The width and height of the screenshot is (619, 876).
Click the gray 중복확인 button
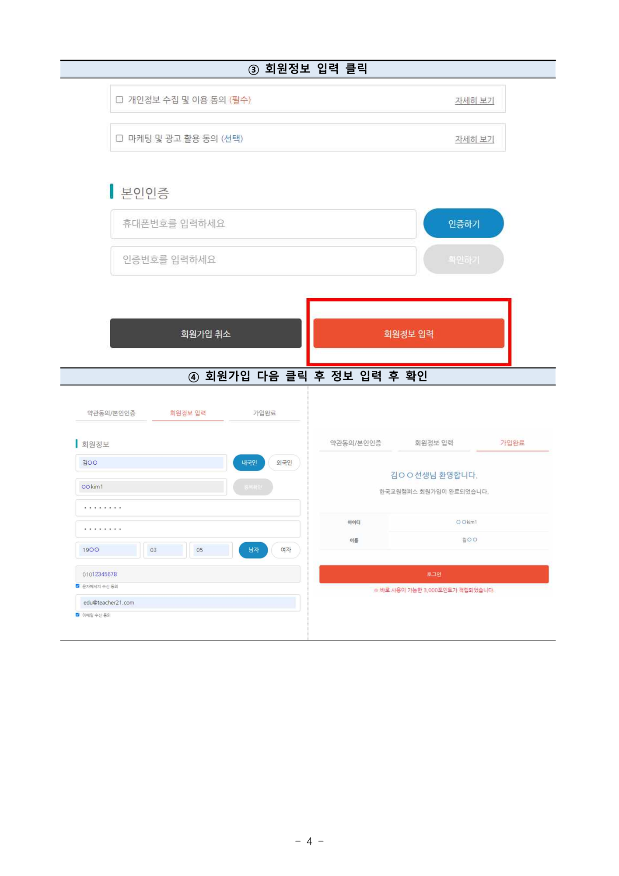click(x=253, y=487)
